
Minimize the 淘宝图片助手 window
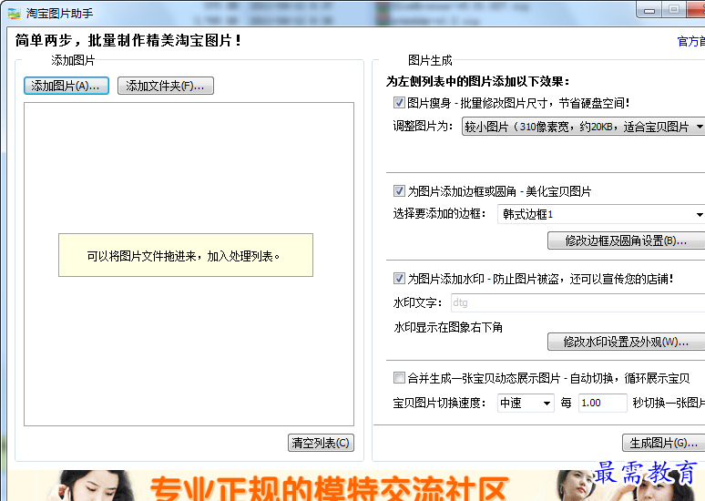[x=649, y=10]
